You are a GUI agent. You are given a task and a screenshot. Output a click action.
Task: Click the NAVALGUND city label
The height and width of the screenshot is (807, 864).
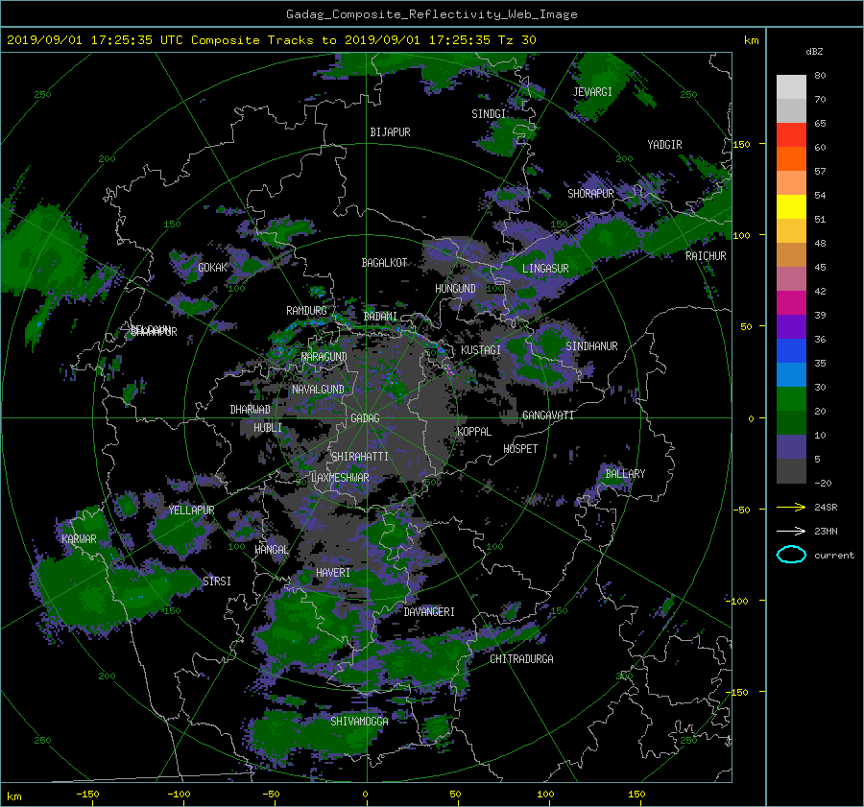(318, 390)
